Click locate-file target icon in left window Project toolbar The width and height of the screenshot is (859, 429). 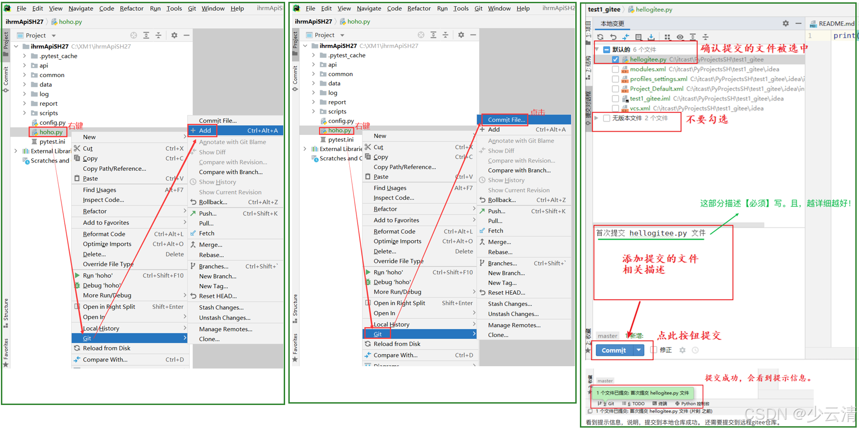134,35
